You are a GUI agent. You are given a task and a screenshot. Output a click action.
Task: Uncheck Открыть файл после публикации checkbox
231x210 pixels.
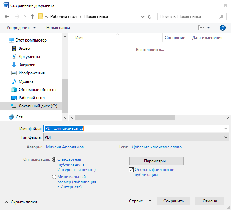tap(131, 170)
